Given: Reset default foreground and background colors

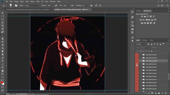Looking at the screenshot, I should pyautogui.click(x=1, y=80).
